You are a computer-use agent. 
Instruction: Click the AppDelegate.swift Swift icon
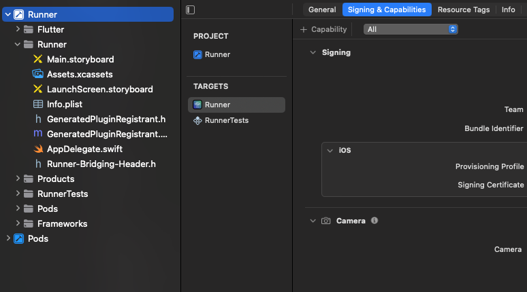(x=38, y=149)
